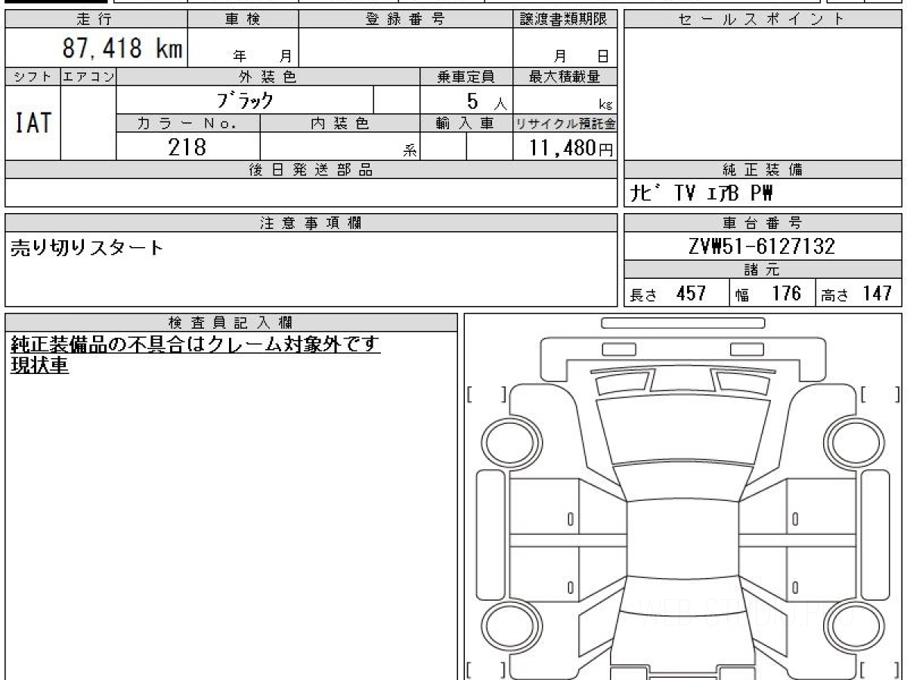This screenshot has width=907, height=680.
Task: Click the 譲渡書類期限 header
Action: pyautogui.click(x=565, y=20)
